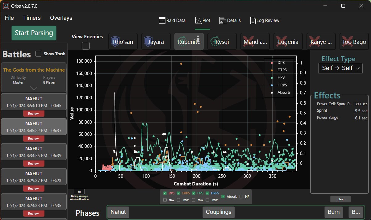This screenshot has height=220, width=371.
Task: Open the File menu
Action: tap(9, 18)
